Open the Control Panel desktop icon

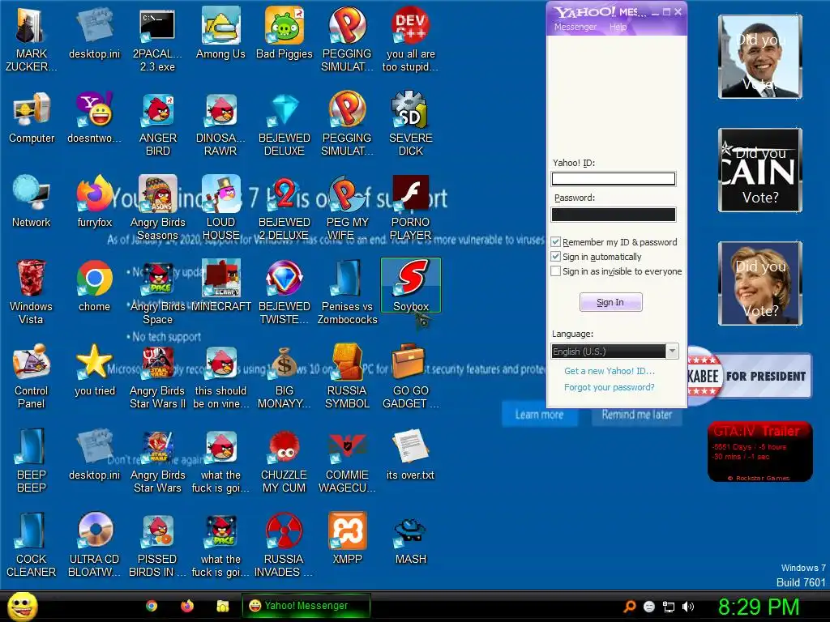[32, 376]
